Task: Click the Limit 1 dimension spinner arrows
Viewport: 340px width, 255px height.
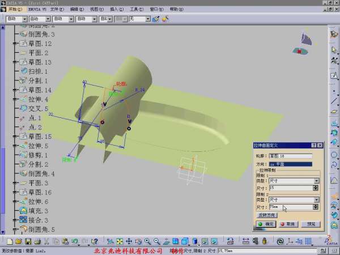Action: click(x=316, y=188)
